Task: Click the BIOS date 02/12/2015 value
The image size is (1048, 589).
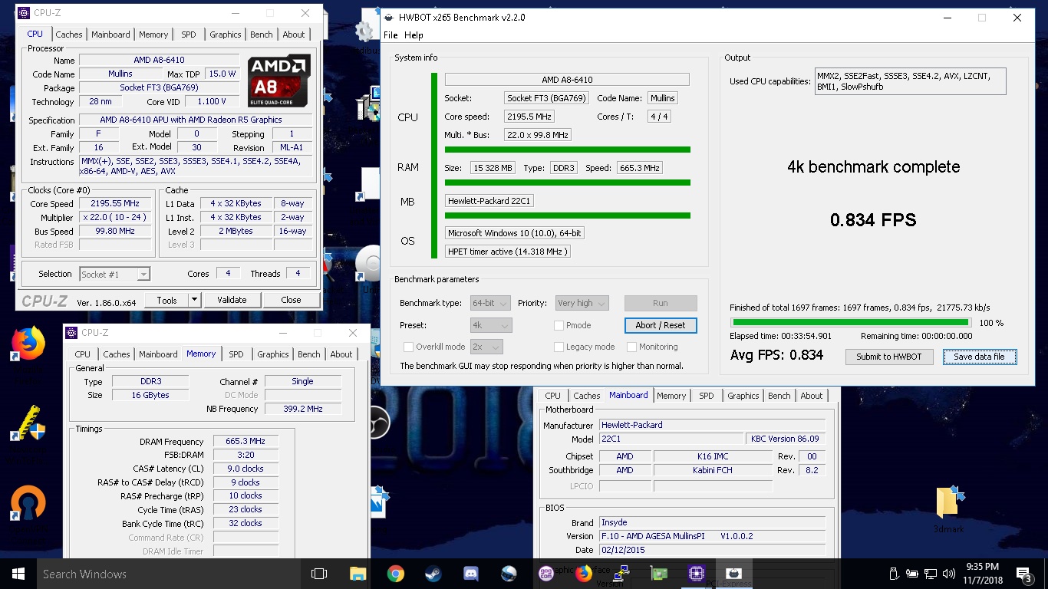Action: [712, 550]
